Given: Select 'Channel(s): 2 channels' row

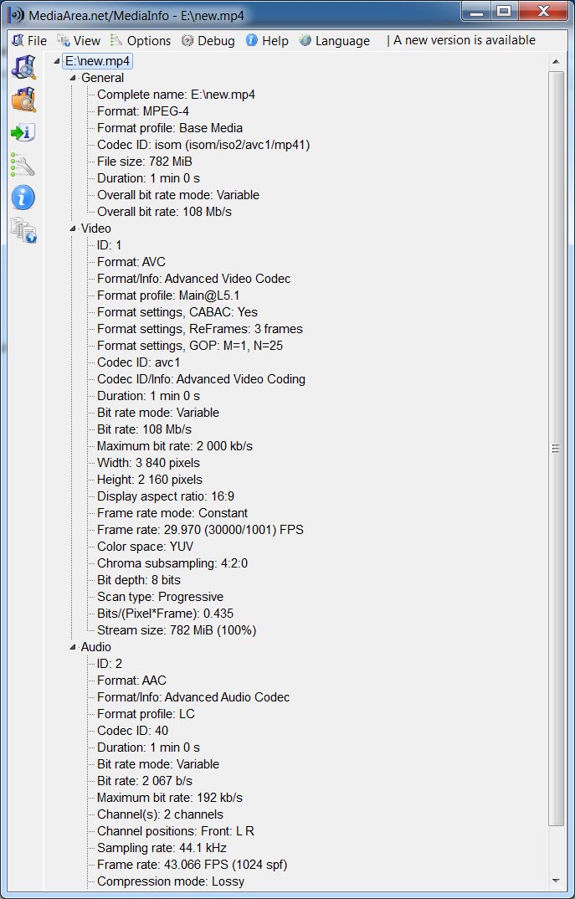Looking at the screenshot, I should (161, 814).
